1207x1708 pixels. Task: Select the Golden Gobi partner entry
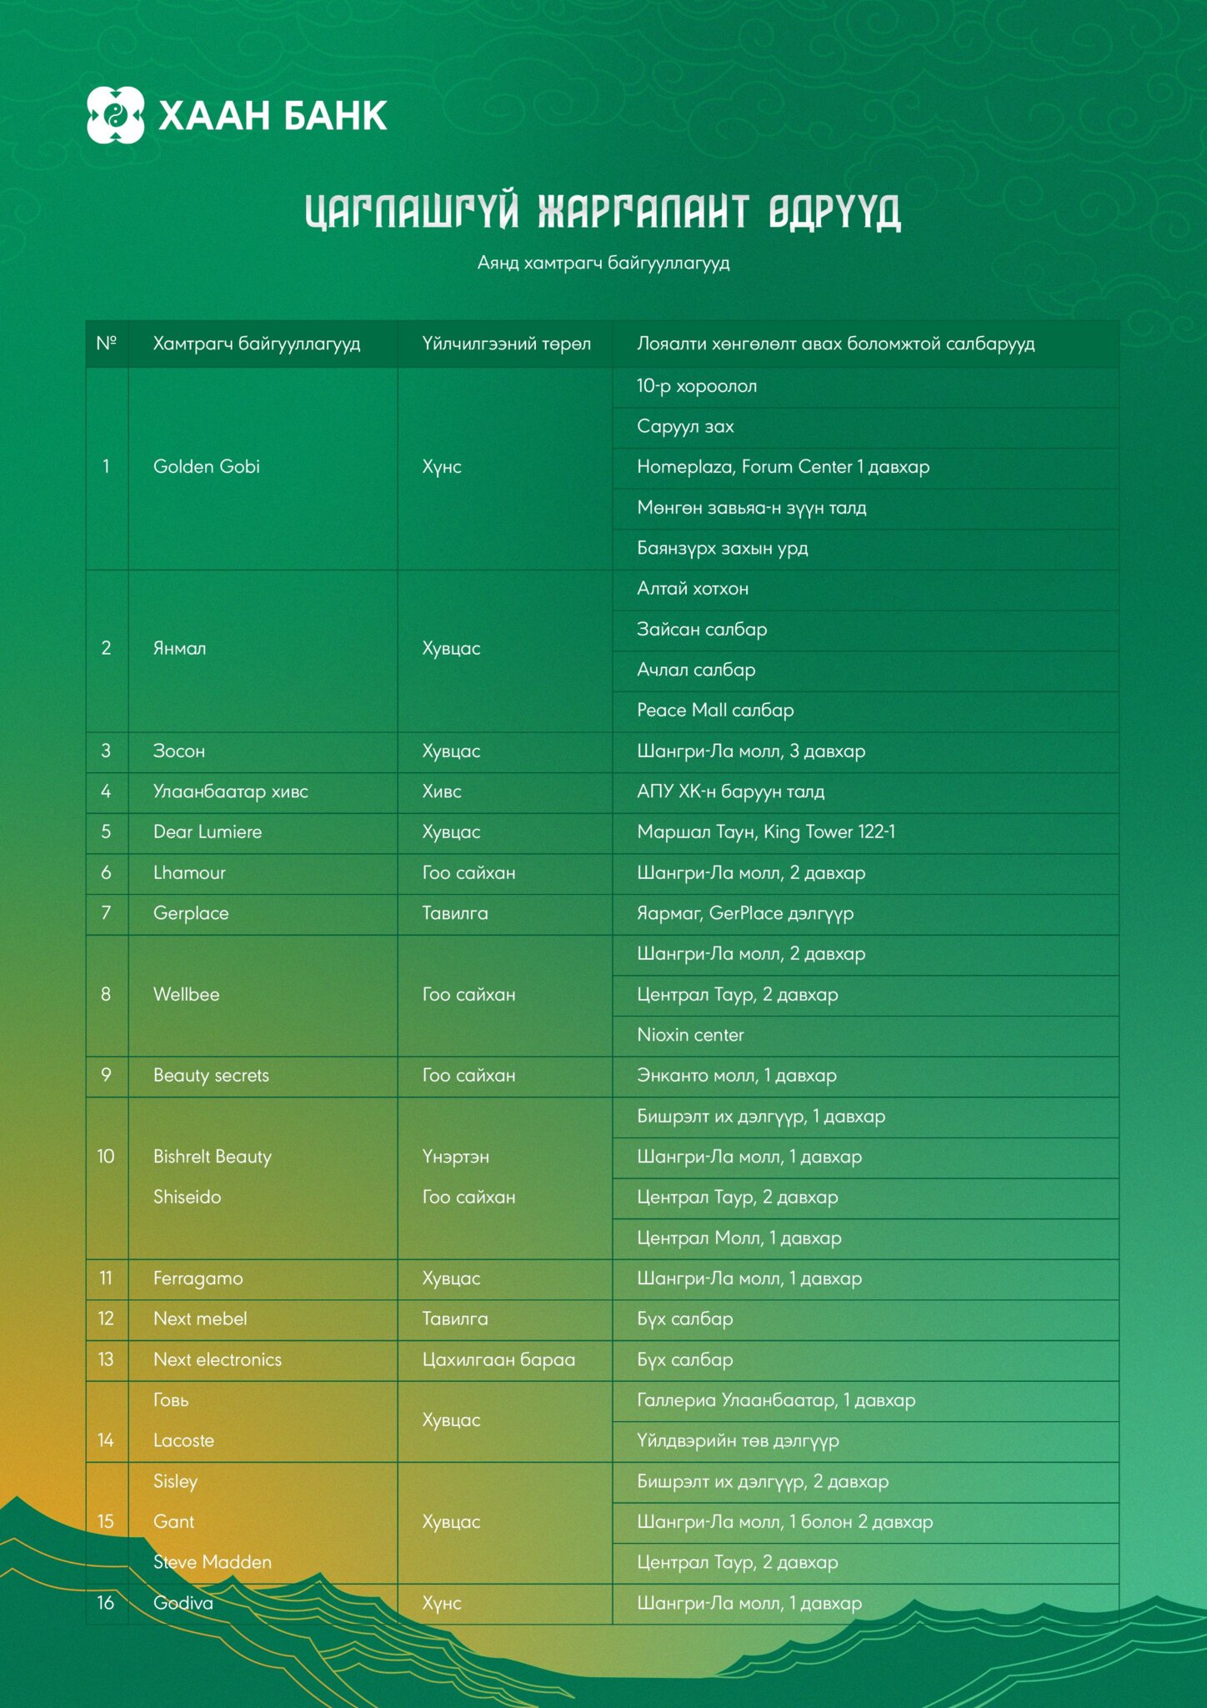click(x=207, y=467)
